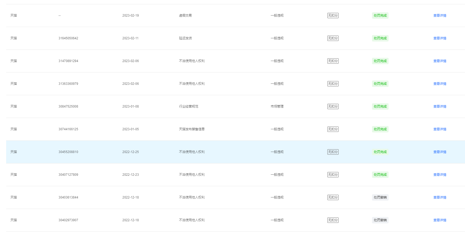
Task: Click the 市场管理 violation type cell
Action: coord(277,106)
